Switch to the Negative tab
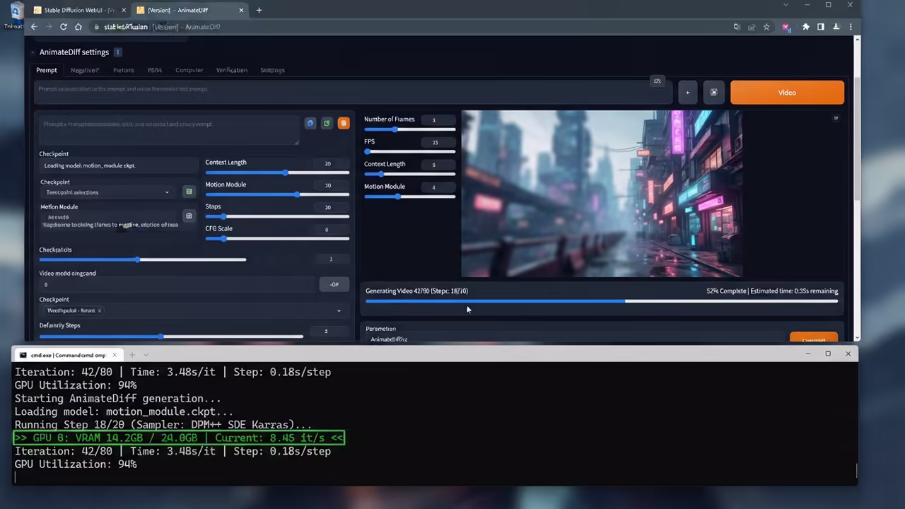Viewport: 905px width, 509px height. pyautogui.click(x=85, y=70)
